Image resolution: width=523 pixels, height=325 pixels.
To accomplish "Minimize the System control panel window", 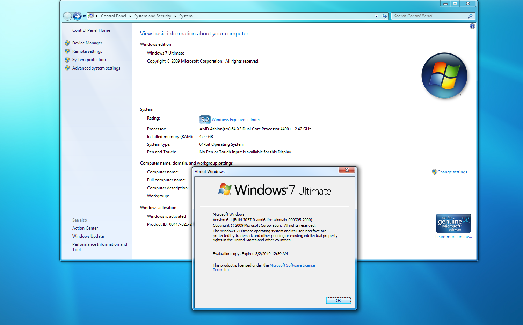I will point(445,4).
